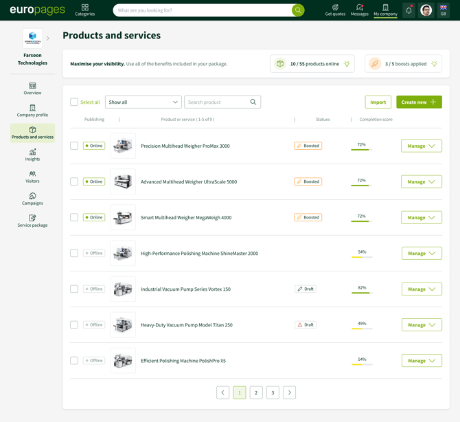
Task: Click completion score bar for Heavy-Duty Vacuum Pump
Action: tap(361, 329)
